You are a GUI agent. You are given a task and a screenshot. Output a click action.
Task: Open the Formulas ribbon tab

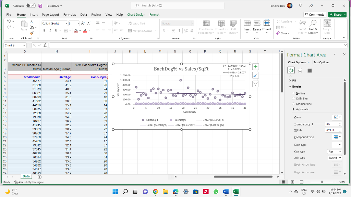(70, 15)
